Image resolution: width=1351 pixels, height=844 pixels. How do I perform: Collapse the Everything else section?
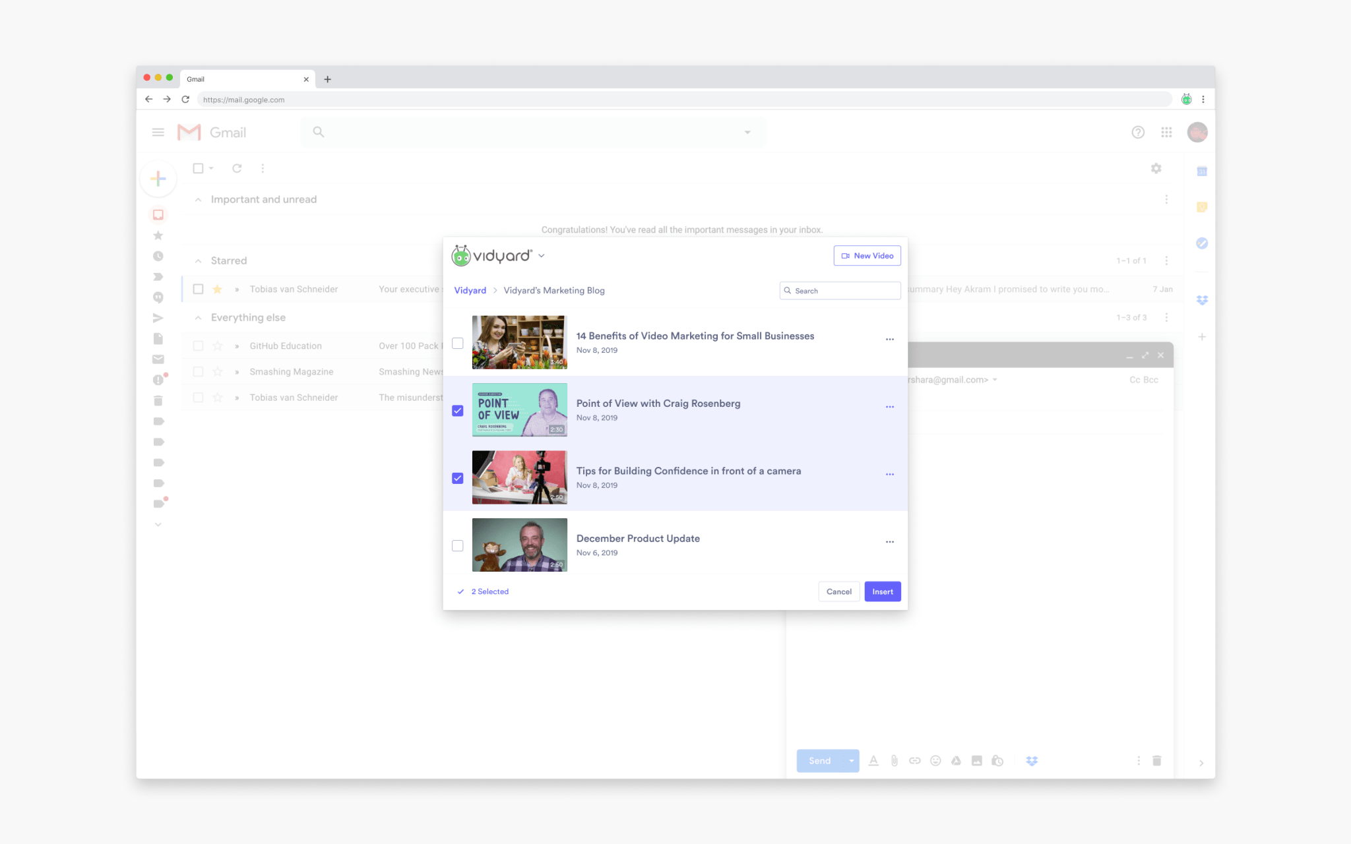coord(198,318)
